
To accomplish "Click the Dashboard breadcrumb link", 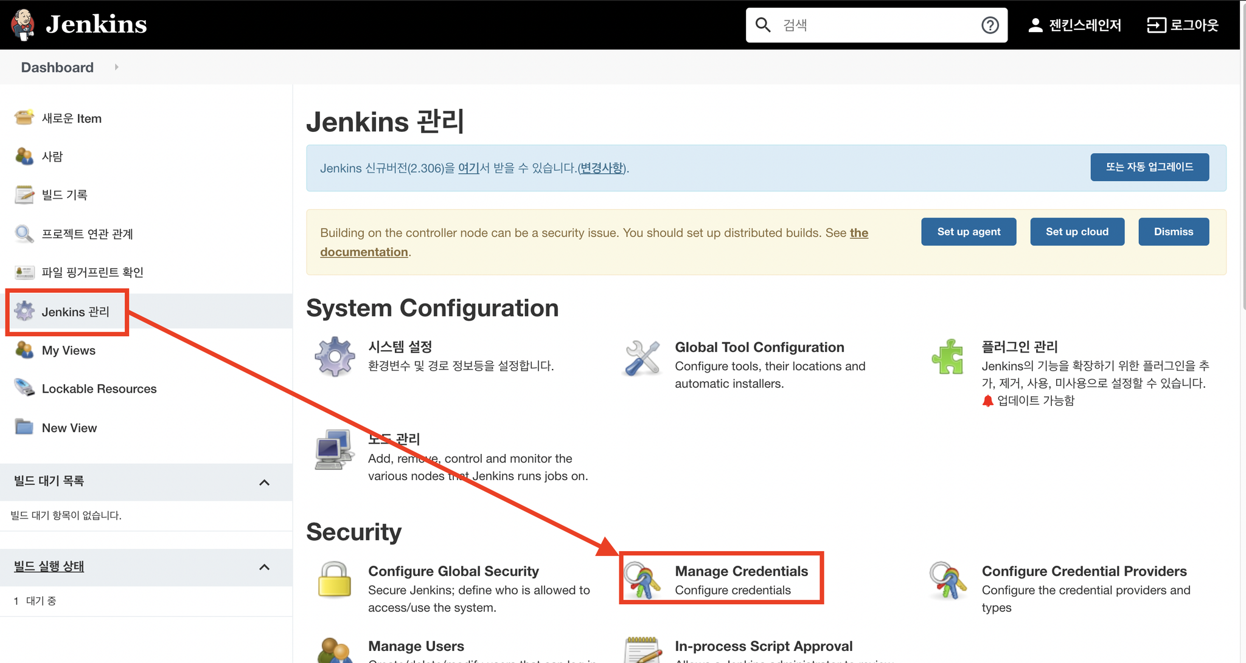I will (57, 67).
